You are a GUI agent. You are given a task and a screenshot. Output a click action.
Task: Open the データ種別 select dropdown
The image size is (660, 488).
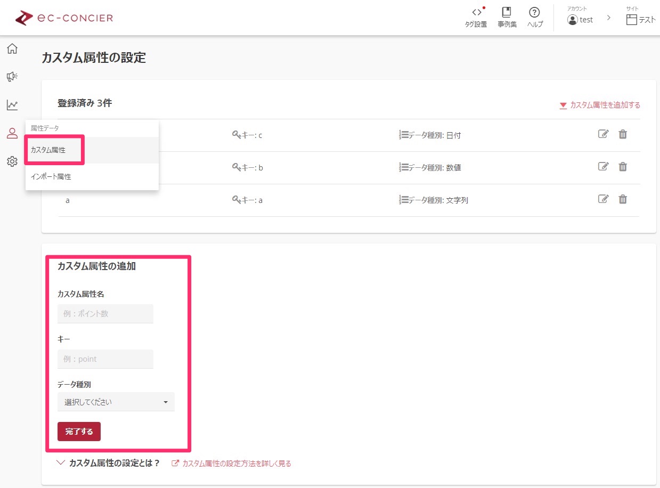(x=116, y=402)
